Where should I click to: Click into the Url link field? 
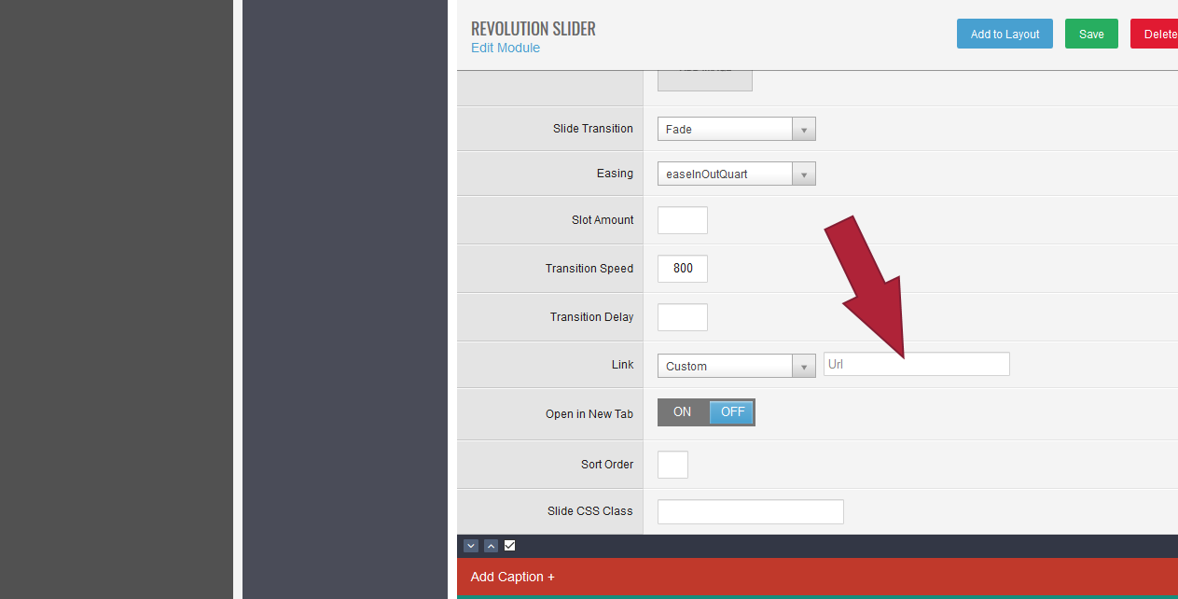[917, 364]
